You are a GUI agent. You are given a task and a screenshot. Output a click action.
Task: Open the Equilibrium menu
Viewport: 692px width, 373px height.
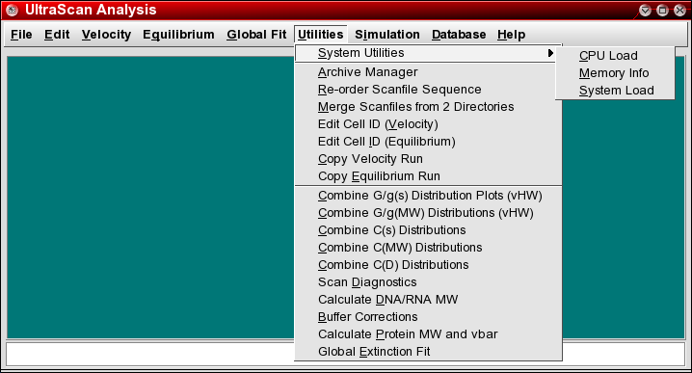click(x=178, y=35)
